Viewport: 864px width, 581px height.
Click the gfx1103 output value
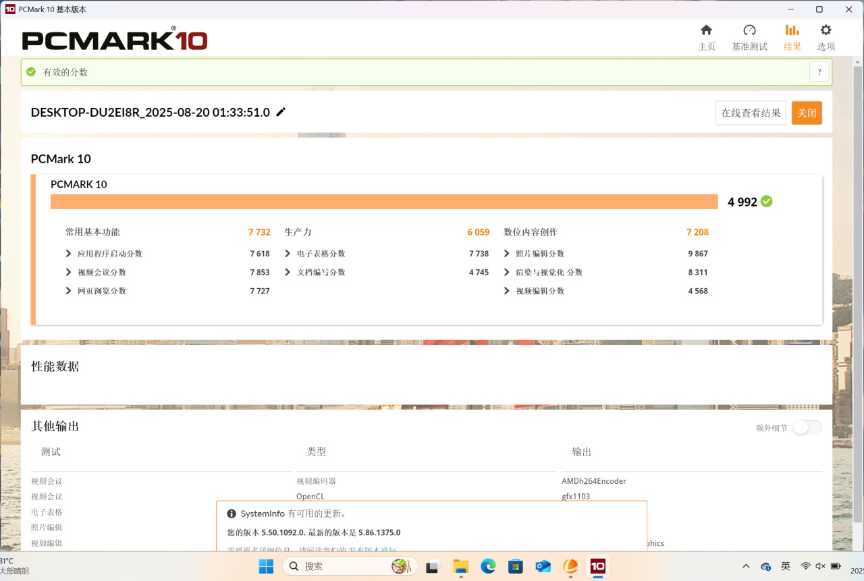click(576, 497)
